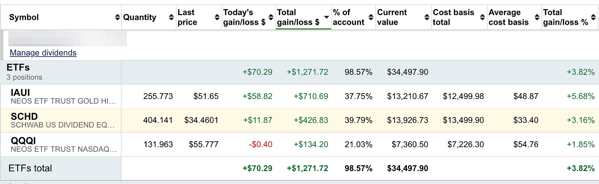Sort by % of account arrows
The height and width of the screenshot is (184, 599).
371,18
